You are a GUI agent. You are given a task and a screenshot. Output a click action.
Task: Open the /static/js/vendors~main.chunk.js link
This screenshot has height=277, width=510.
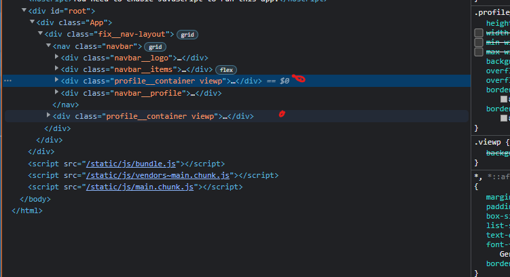point(158,176)
